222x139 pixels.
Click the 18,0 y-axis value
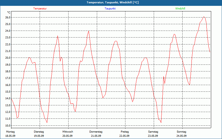(x=8, y=71)
